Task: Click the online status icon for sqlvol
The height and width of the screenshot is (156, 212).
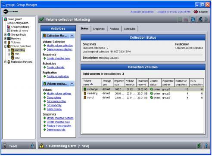Action: pyautogui.click(x=151, y=98)
